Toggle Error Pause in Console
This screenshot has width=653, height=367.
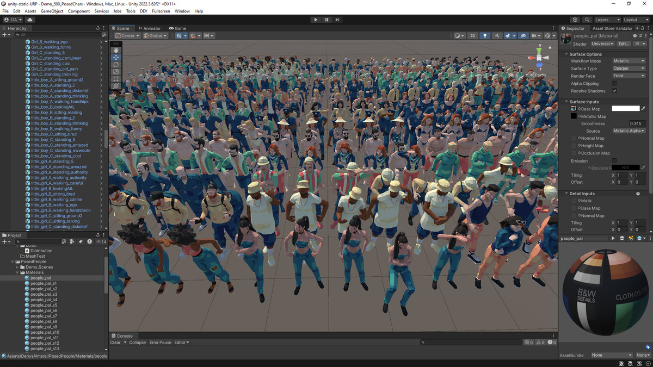point(161,343)
